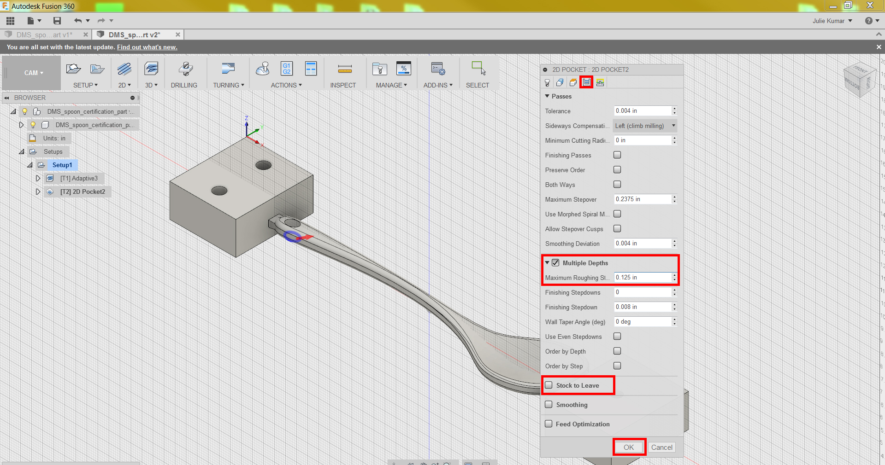Click the folder icon beside New Setup

pyautogui.click(x=97, y=69)
